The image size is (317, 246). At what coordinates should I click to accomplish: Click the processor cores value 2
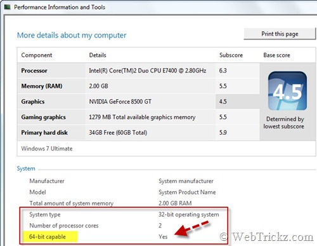tap(160, 226)
